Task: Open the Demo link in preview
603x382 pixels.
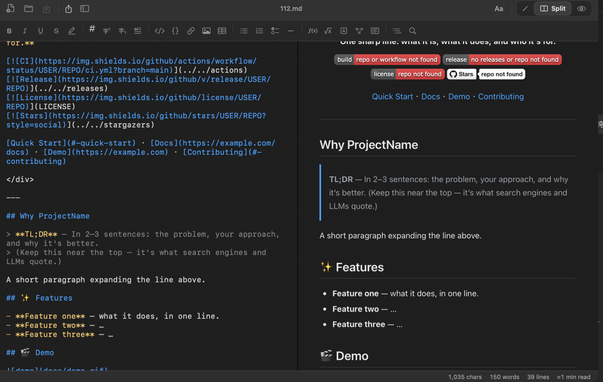Action: 459,96
